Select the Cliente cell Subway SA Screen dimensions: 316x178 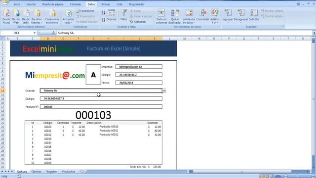click(x=101, y=90)
